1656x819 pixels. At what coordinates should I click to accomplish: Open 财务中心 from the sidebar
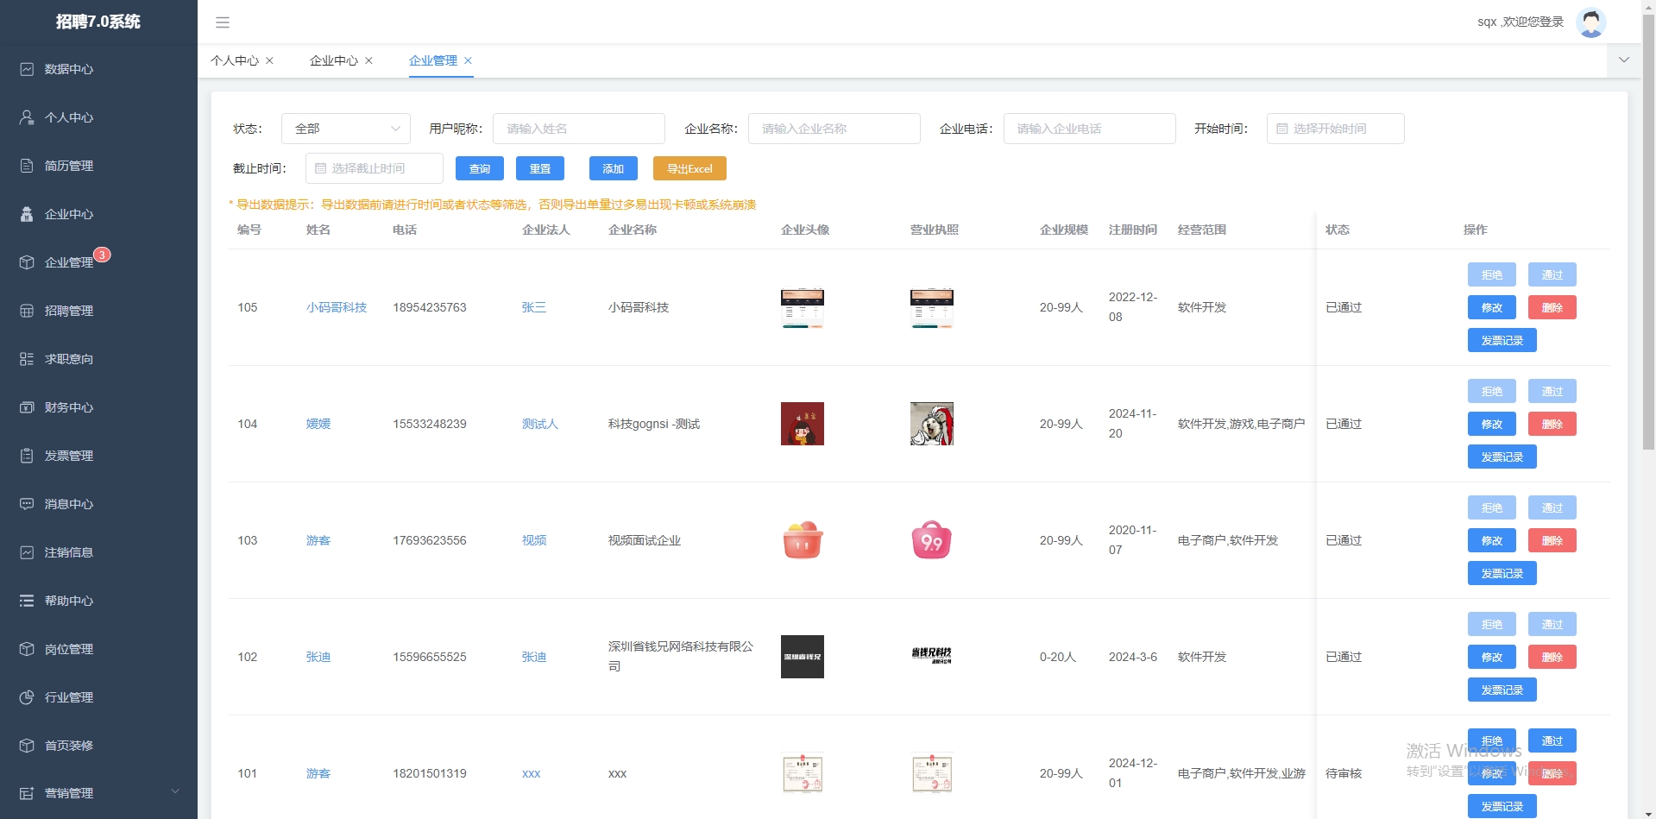[x=69, y=407]
